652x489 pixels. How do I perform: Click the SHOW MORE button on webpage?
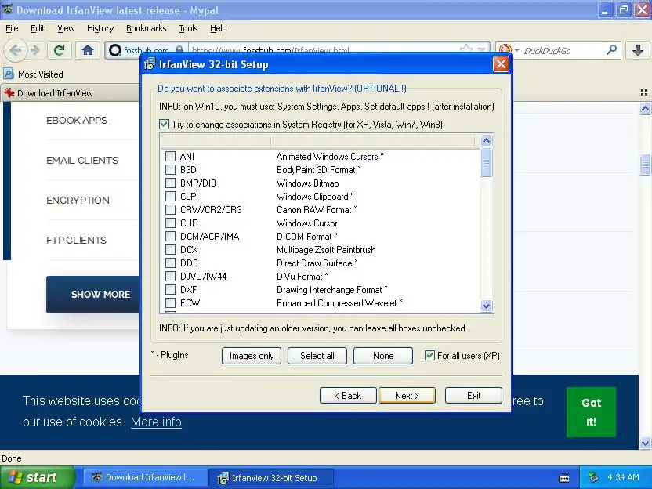93,295
